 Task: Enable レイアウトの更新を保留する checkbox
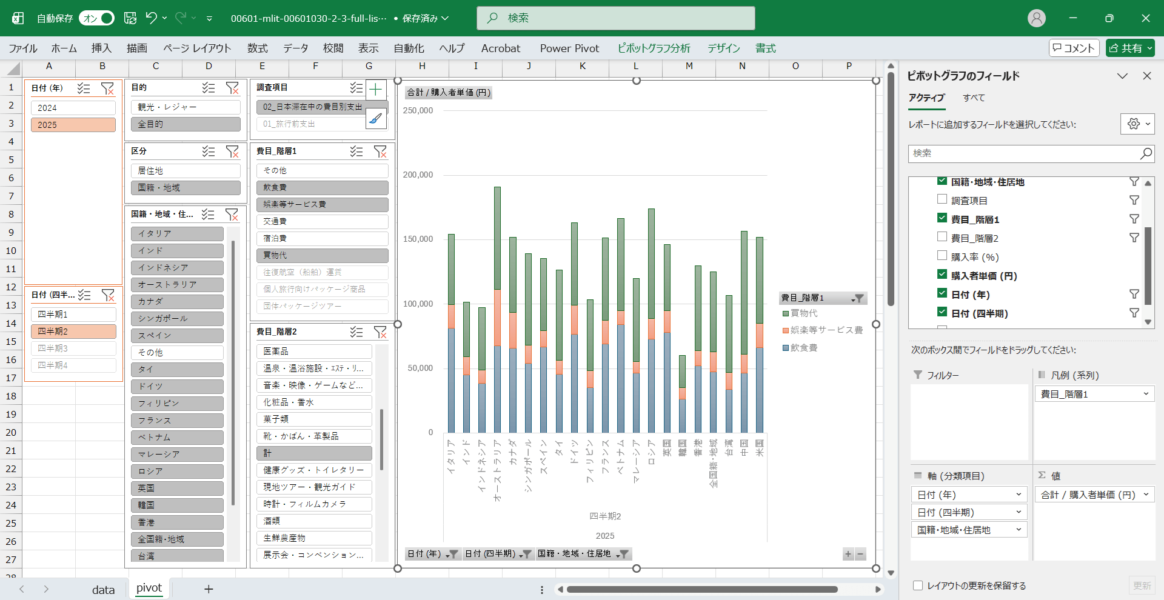click(918, 585)
